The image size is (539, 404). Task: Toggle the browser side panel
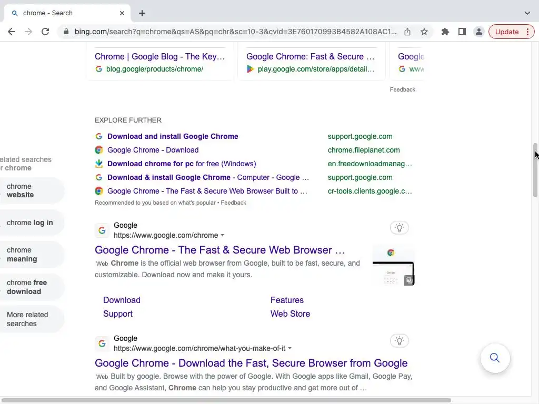462,32
